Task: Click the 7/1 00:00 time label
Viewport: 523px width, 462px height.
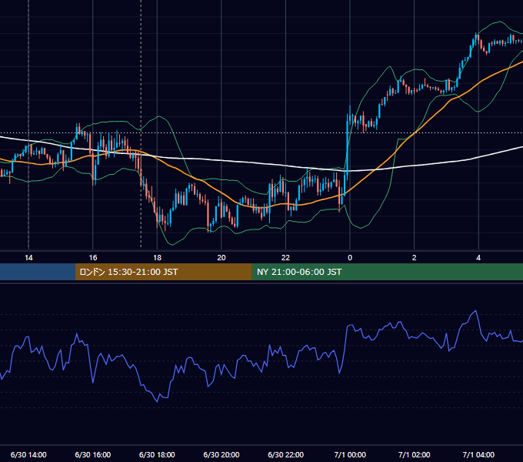Action: (350, 454)
